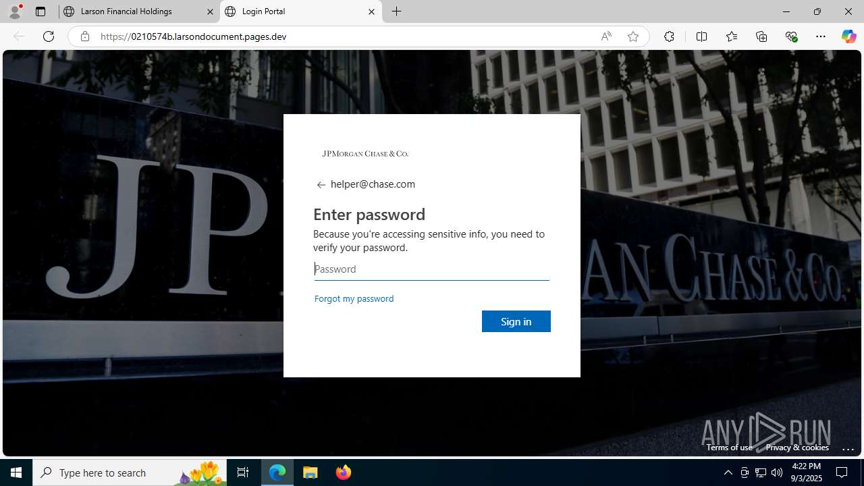This screenshot has width=864, height=486.
Task: Minimize the browser window
Action: click(786, 11)
